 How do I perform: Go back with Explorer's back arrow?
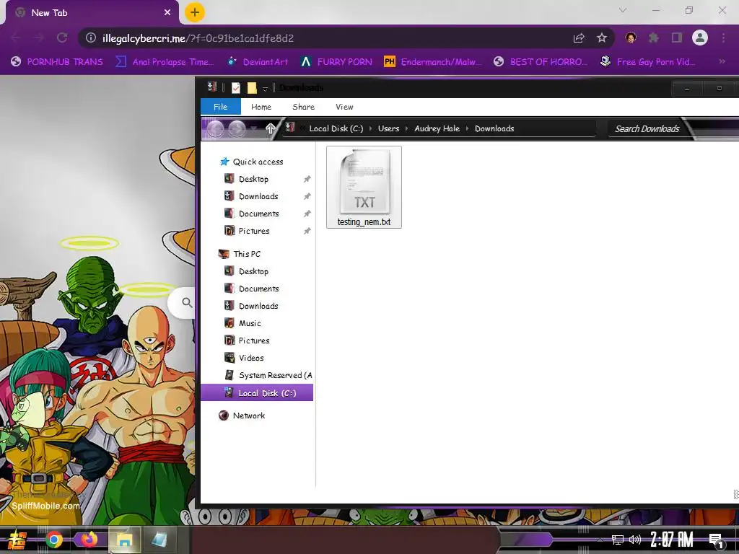point(215,128)
